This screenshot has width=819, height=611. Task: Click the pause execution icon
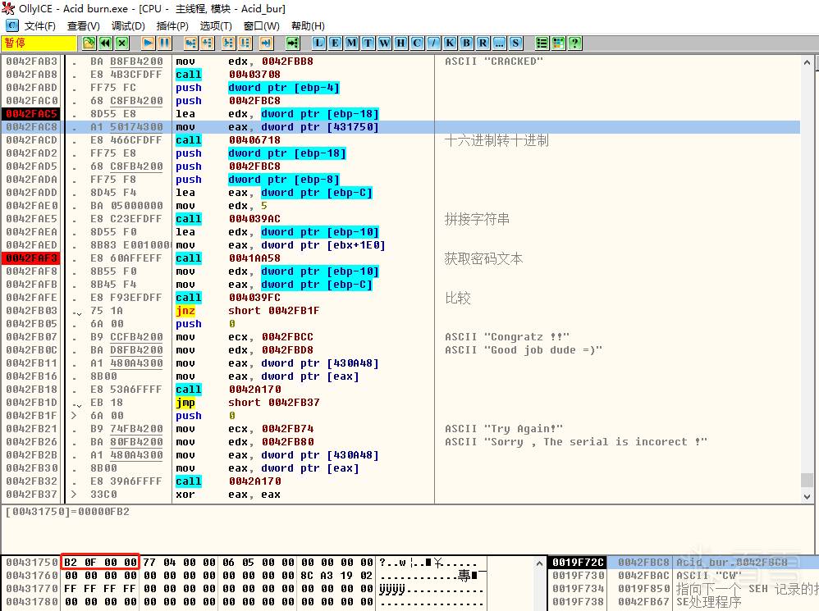(164, 43)
